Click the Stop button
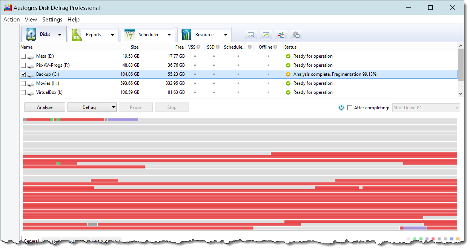 (x=172, y=107)
